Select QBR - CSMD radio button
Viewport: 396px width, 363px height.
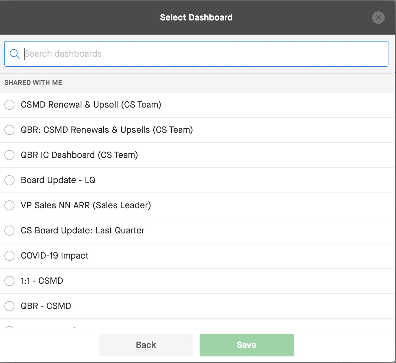(9, 306)
